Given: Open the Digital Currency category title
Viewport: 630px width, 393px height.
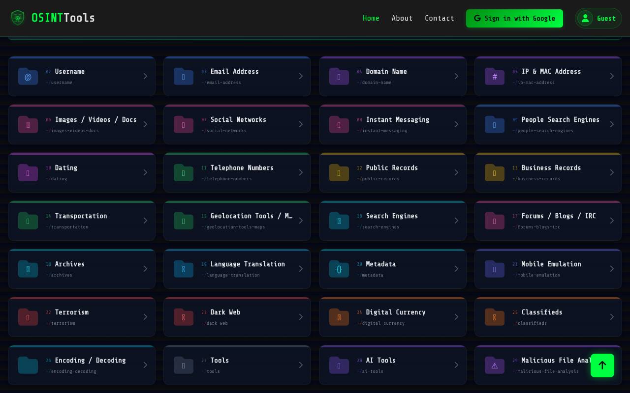Looking at the screenshot, I should tap(396, 312).
